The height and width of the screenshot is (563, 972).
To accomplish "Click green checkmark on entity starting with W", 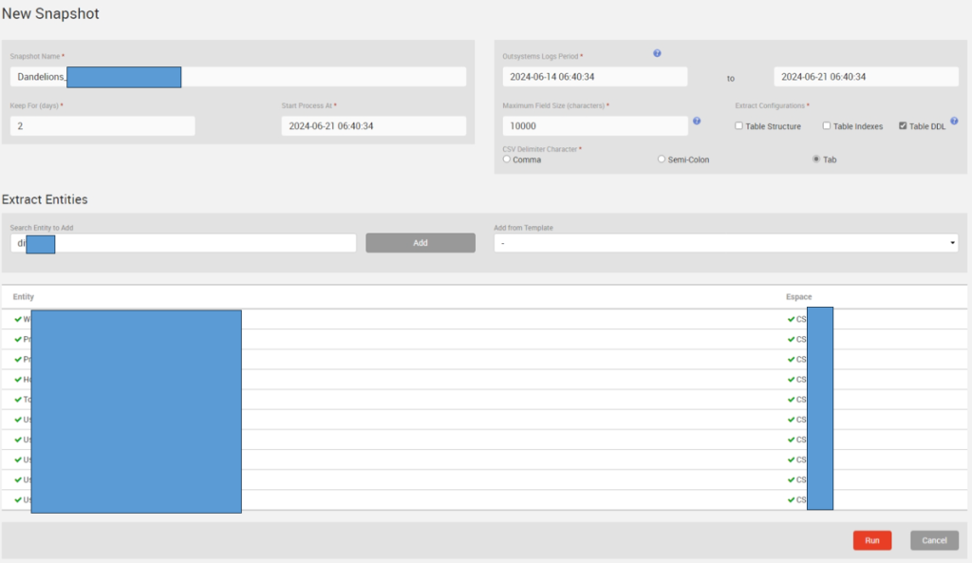I will 18,319.
